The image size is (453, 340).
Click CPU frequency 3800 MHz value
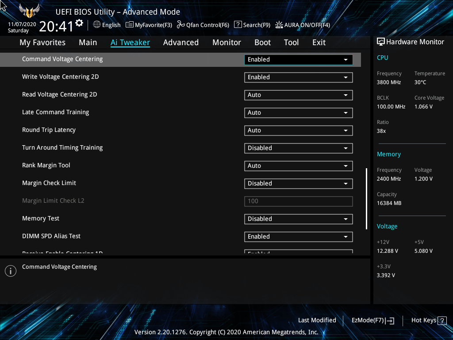pyautogui.click(x=388, y=82)
